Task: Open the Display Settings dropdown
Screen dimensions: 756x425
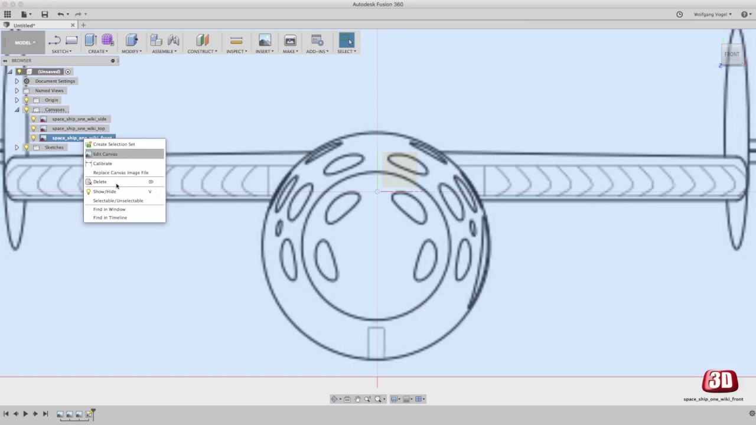Action: [x=396, y=399]
